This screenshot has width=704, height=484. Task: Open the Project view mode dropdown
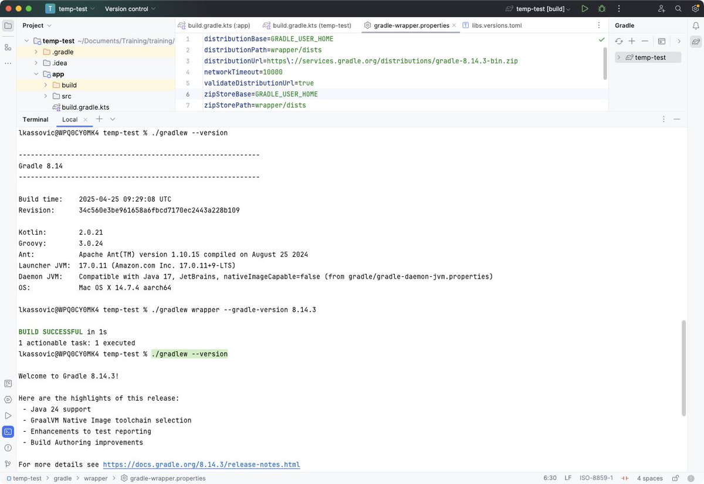click(37, 25)
